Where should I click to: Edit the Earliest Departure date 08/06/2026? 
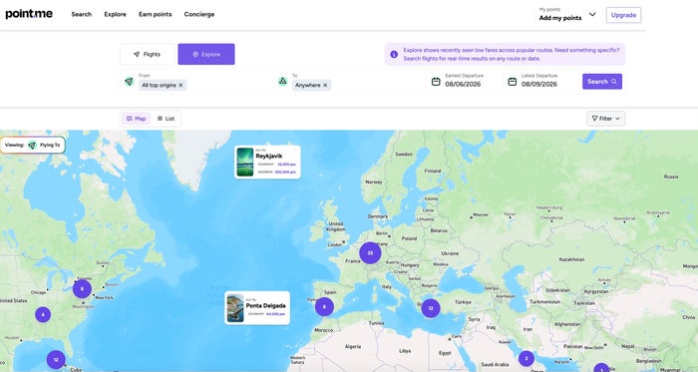463,84
